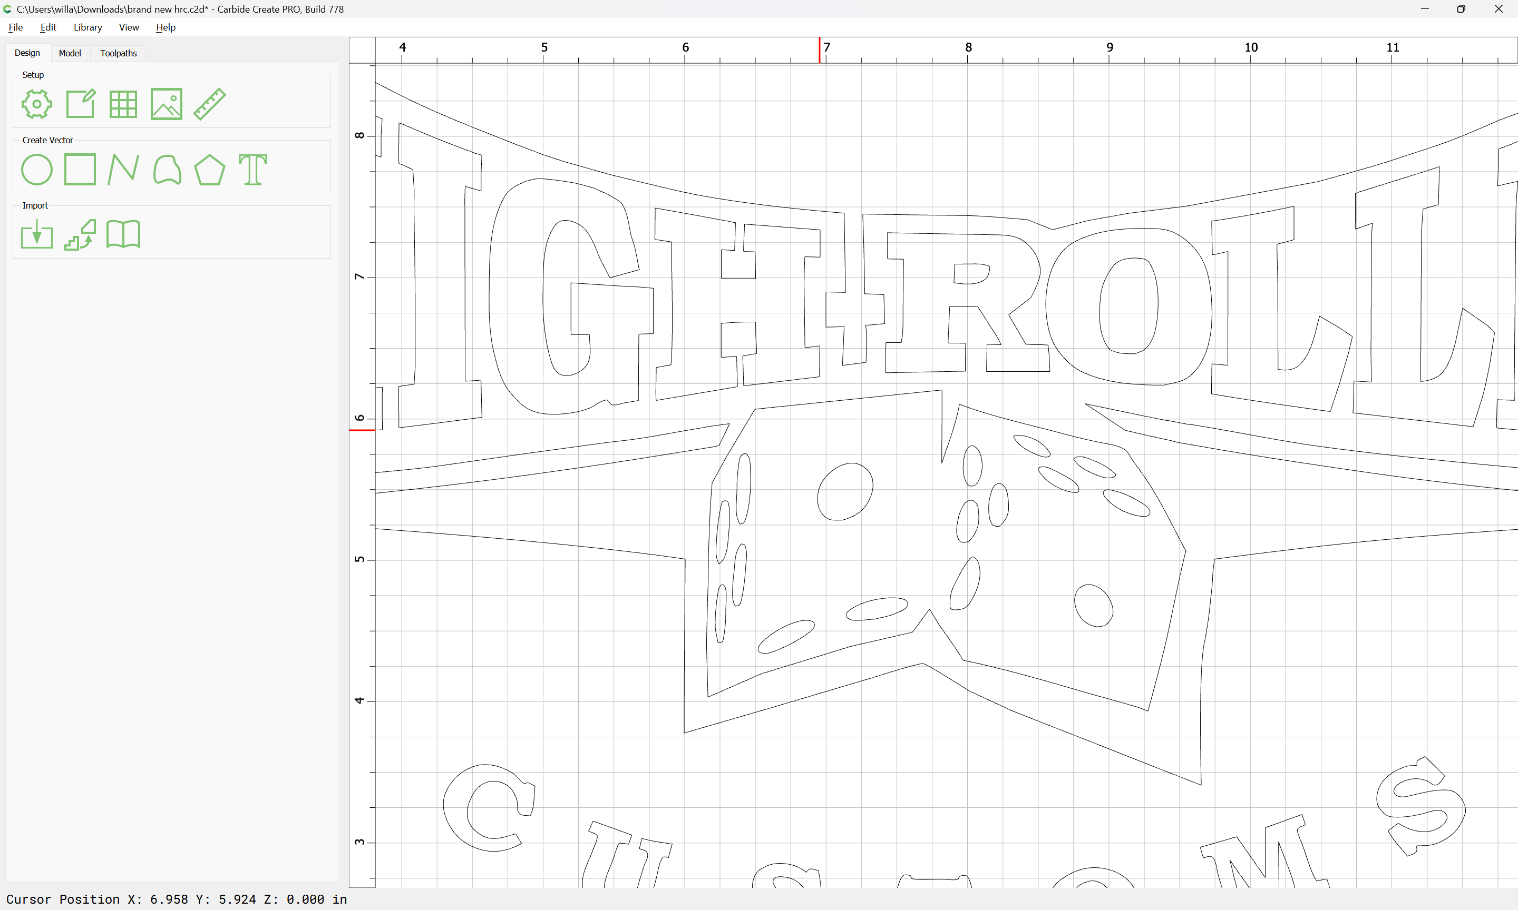Screen dimensions: 1518x910
Task: Click the background image icon
Action: (x=166, y=104)
